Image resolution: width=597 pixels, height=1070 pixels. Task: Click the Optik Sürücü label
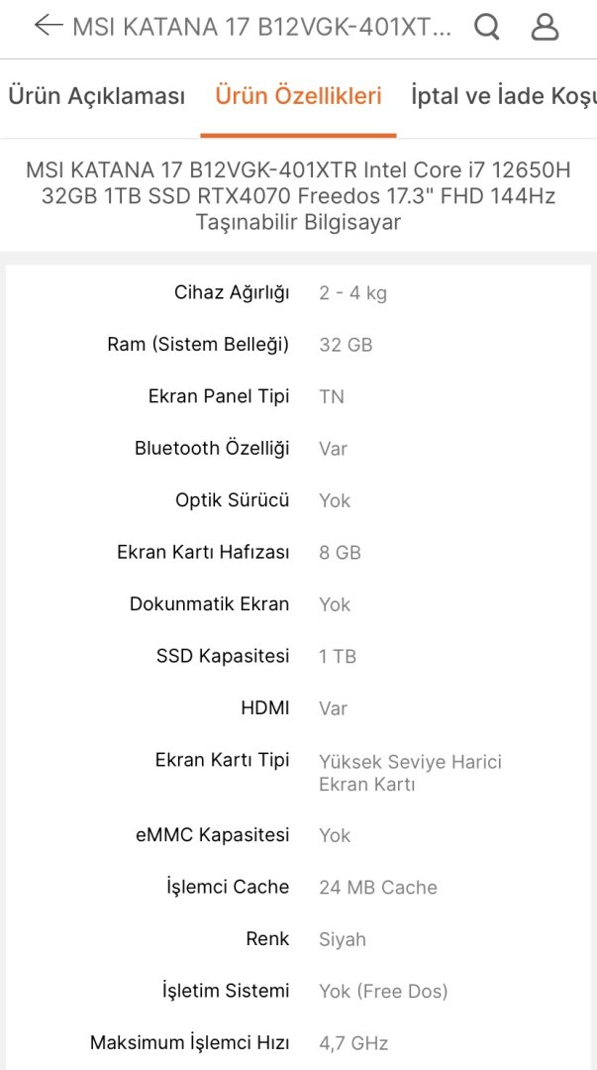(x=233, y=500)
